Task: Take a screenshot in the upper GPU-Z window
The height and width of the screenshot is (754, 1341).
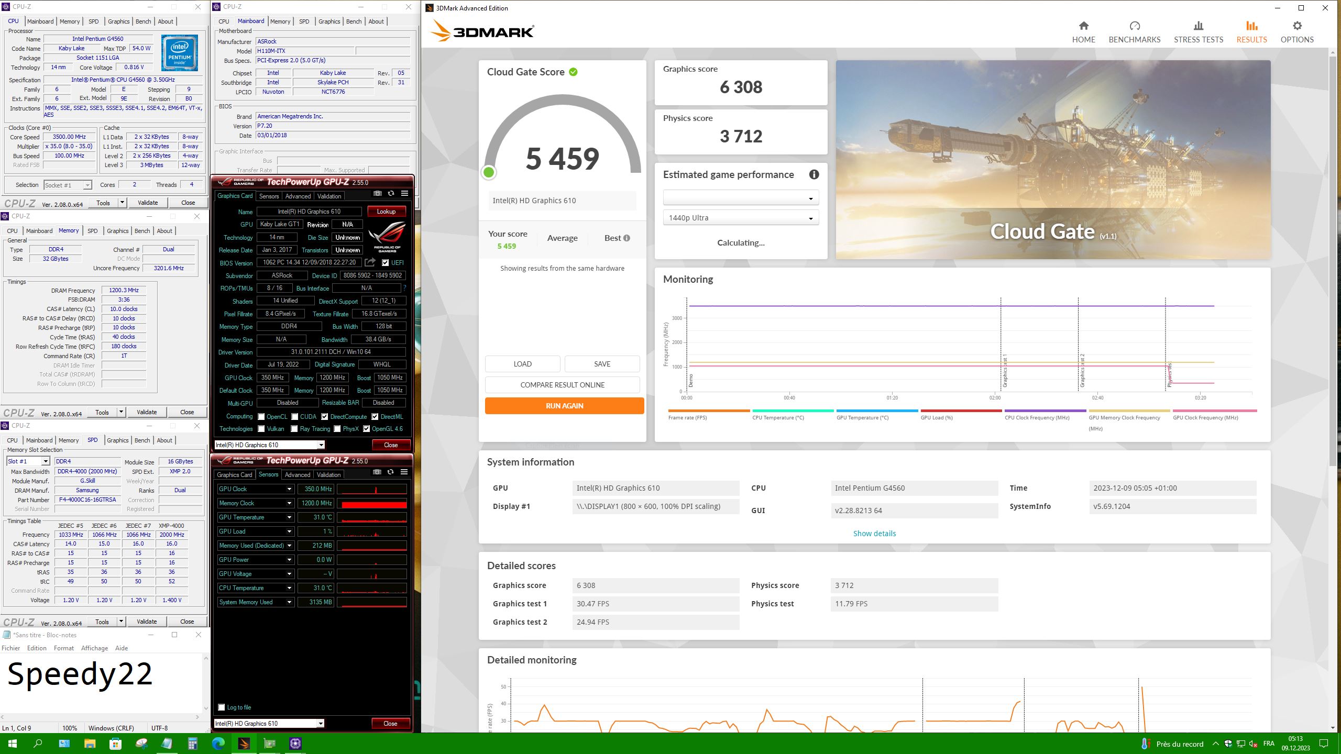Action: coord(377,193)
